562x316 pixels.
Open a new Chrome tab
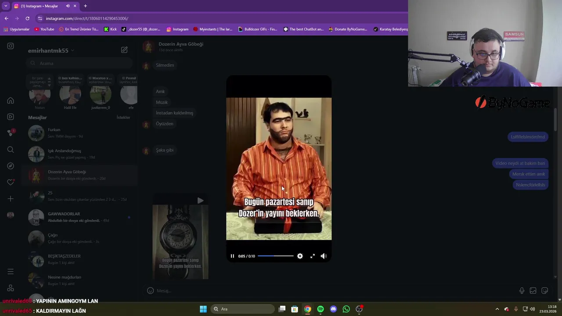tap(85, 6)
